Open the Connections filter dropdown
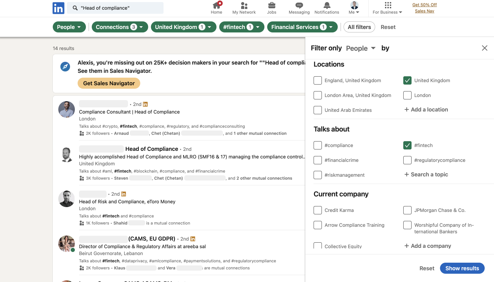 click(x=120, y=27)
